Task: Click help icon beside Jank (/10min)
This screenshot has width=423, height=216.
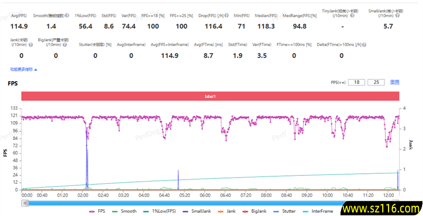Action: pos(31,44)
